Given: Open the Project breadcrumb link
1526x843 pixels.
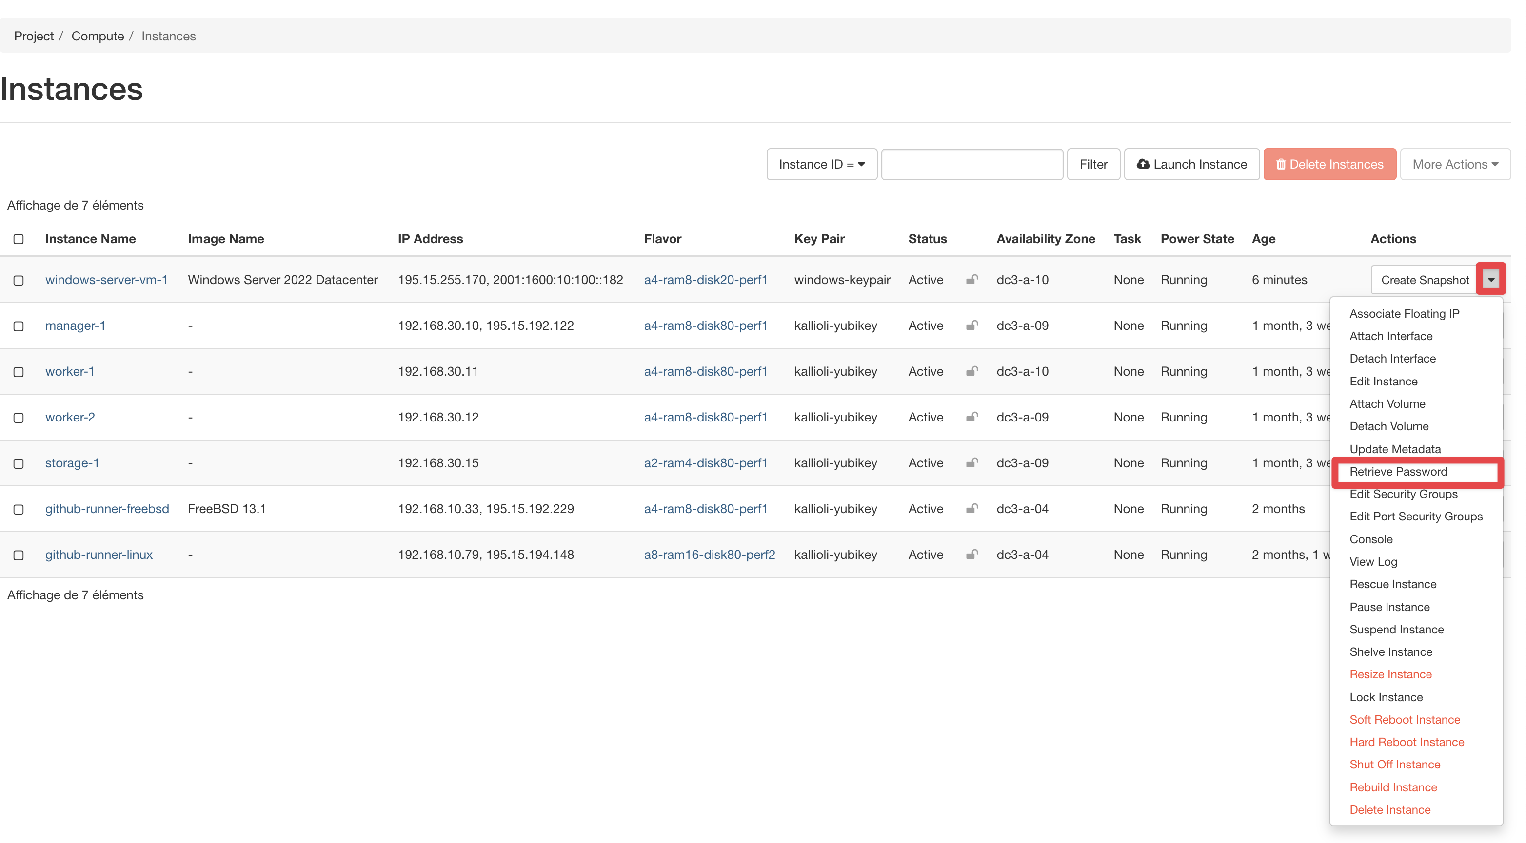Looking at the screenshot, I should point(34,36).
